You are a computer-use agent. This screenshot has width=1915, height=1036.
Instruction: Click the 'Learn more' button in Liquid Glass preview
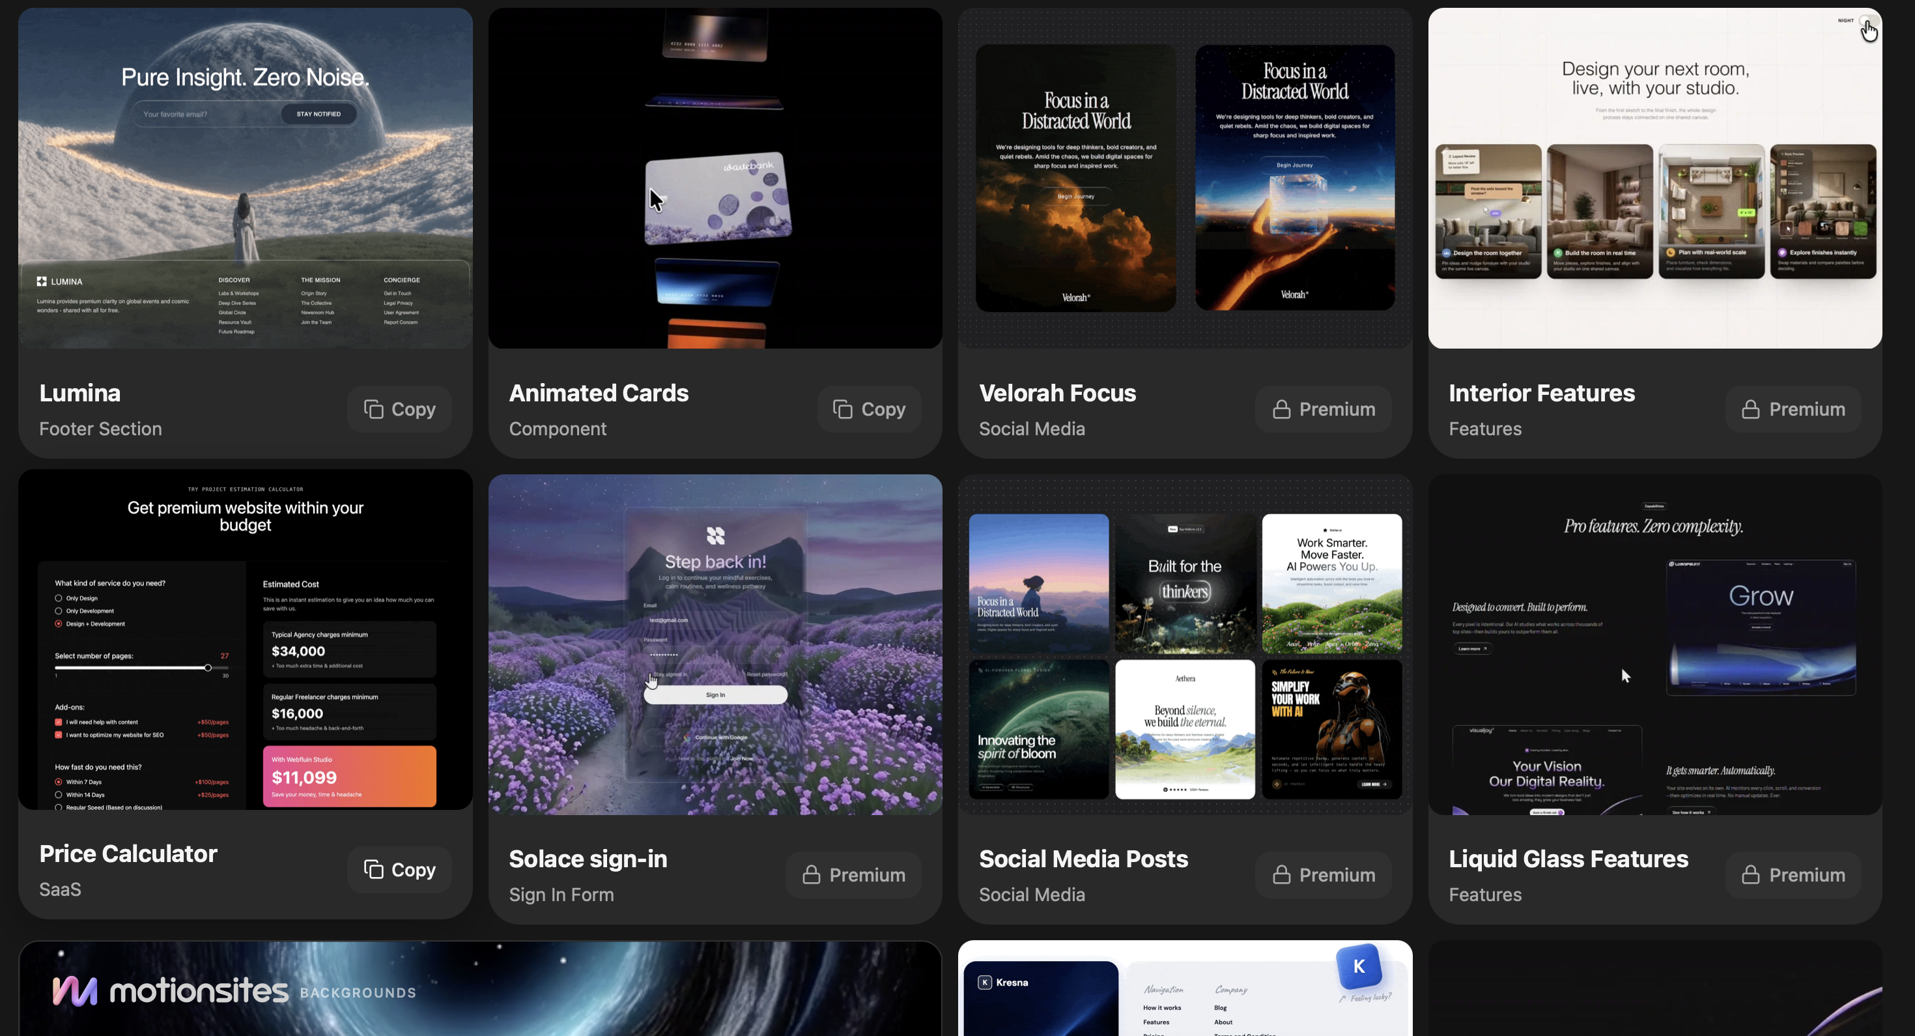tap(1472, 648)
